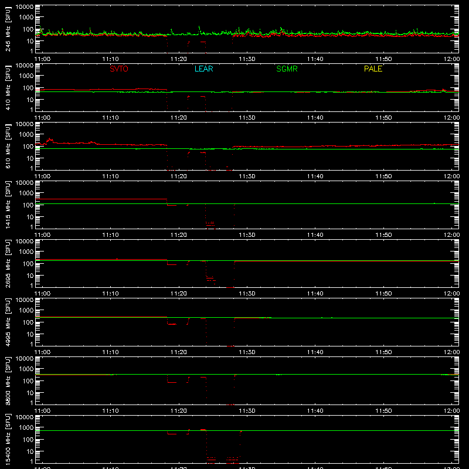
Task: Click 12:00 time label below 245 MHz plot
Action: point(451,59)
